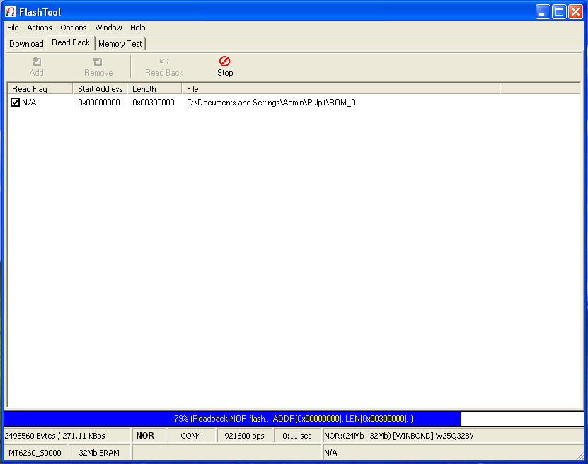This screenshot has height=464, width=588.
Task: Close the FlashTool window
Action: tap(575, 12)
